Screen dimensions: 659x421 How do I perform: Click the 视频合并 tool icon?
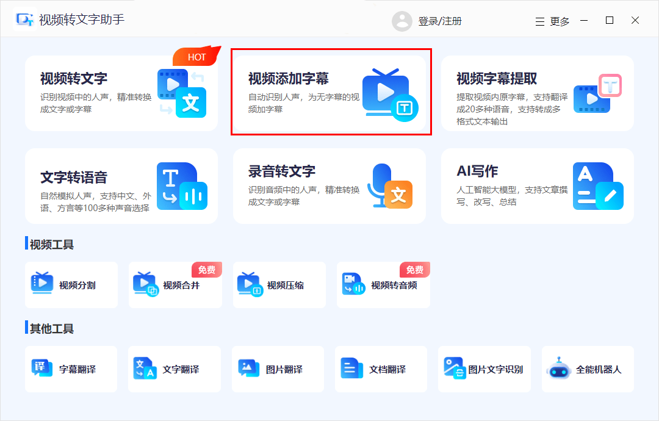pyautogui.click(x=145, y=284)
